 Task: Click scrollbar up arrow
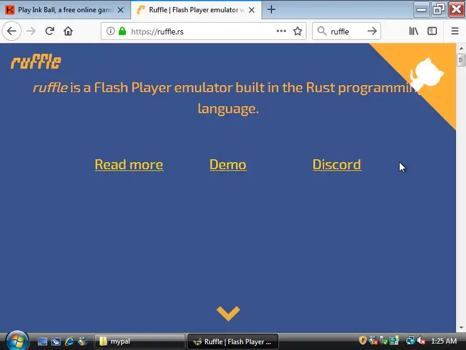pos(461,48)
